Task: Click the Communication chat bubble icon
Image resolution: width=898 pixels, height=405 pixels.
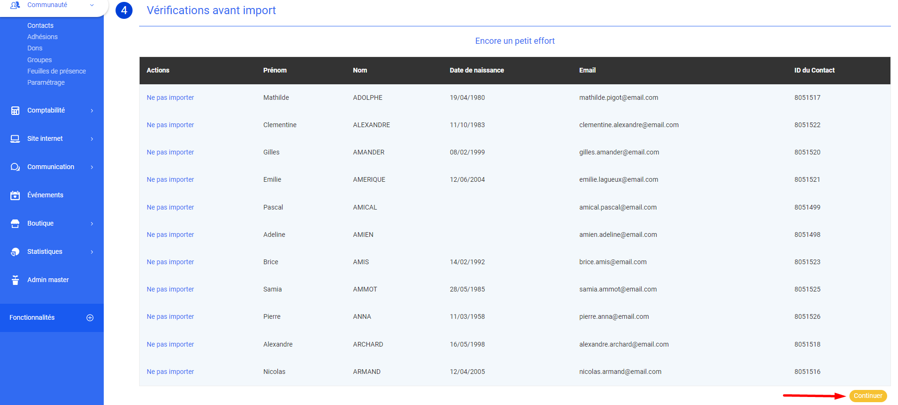Action: (x=15, y=167)
